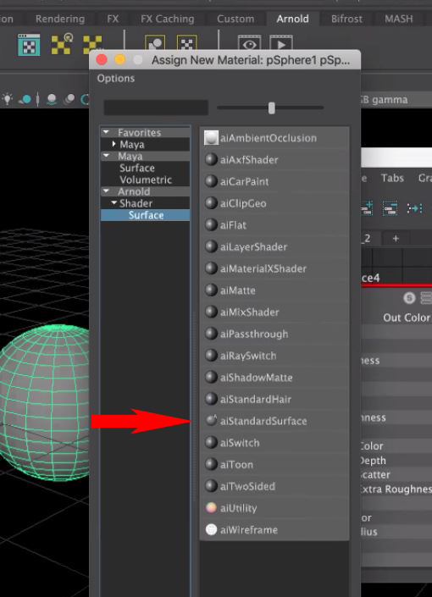The image size is (432, 597).
Task: Choose the aiTwoSided shader
Action: coord(274,486)
